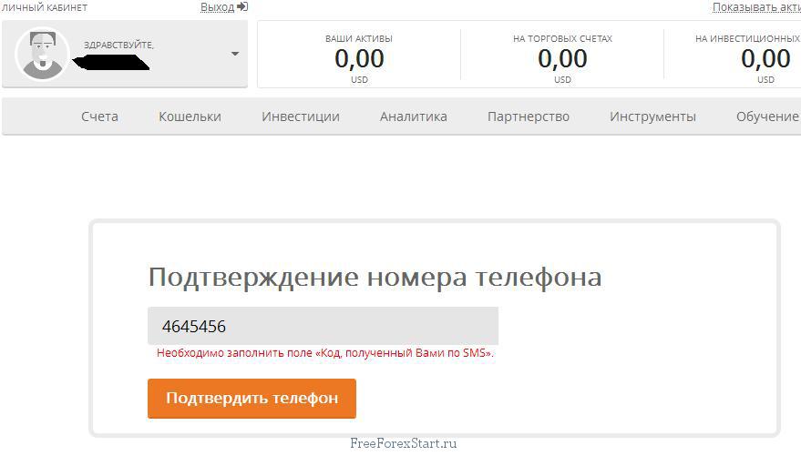Click the Показывать активы link
The width and height of the screenshot is (801, 456).
(x=755, y=7)
